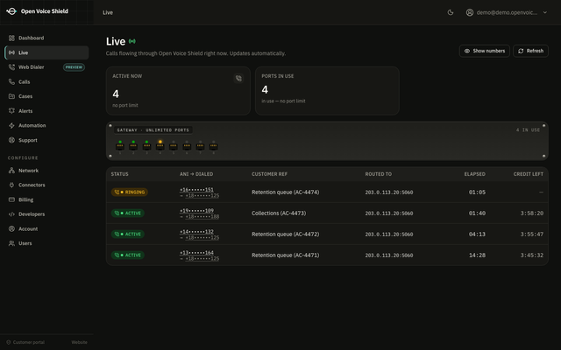Click gateway port 8 jack

pos(214,146)
